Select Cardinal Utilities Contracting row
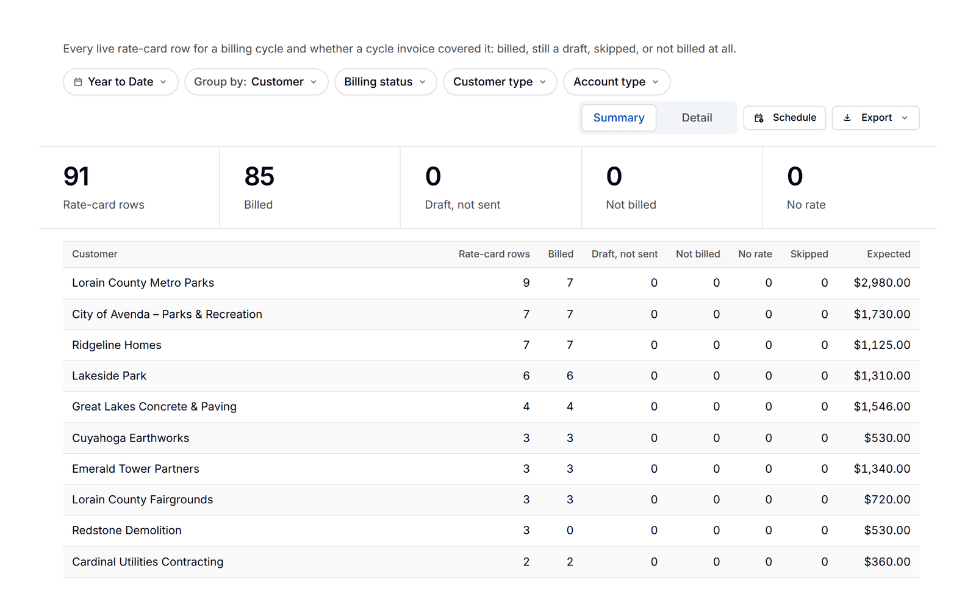This screenshot has height=610, width=976. click(491, 562)
